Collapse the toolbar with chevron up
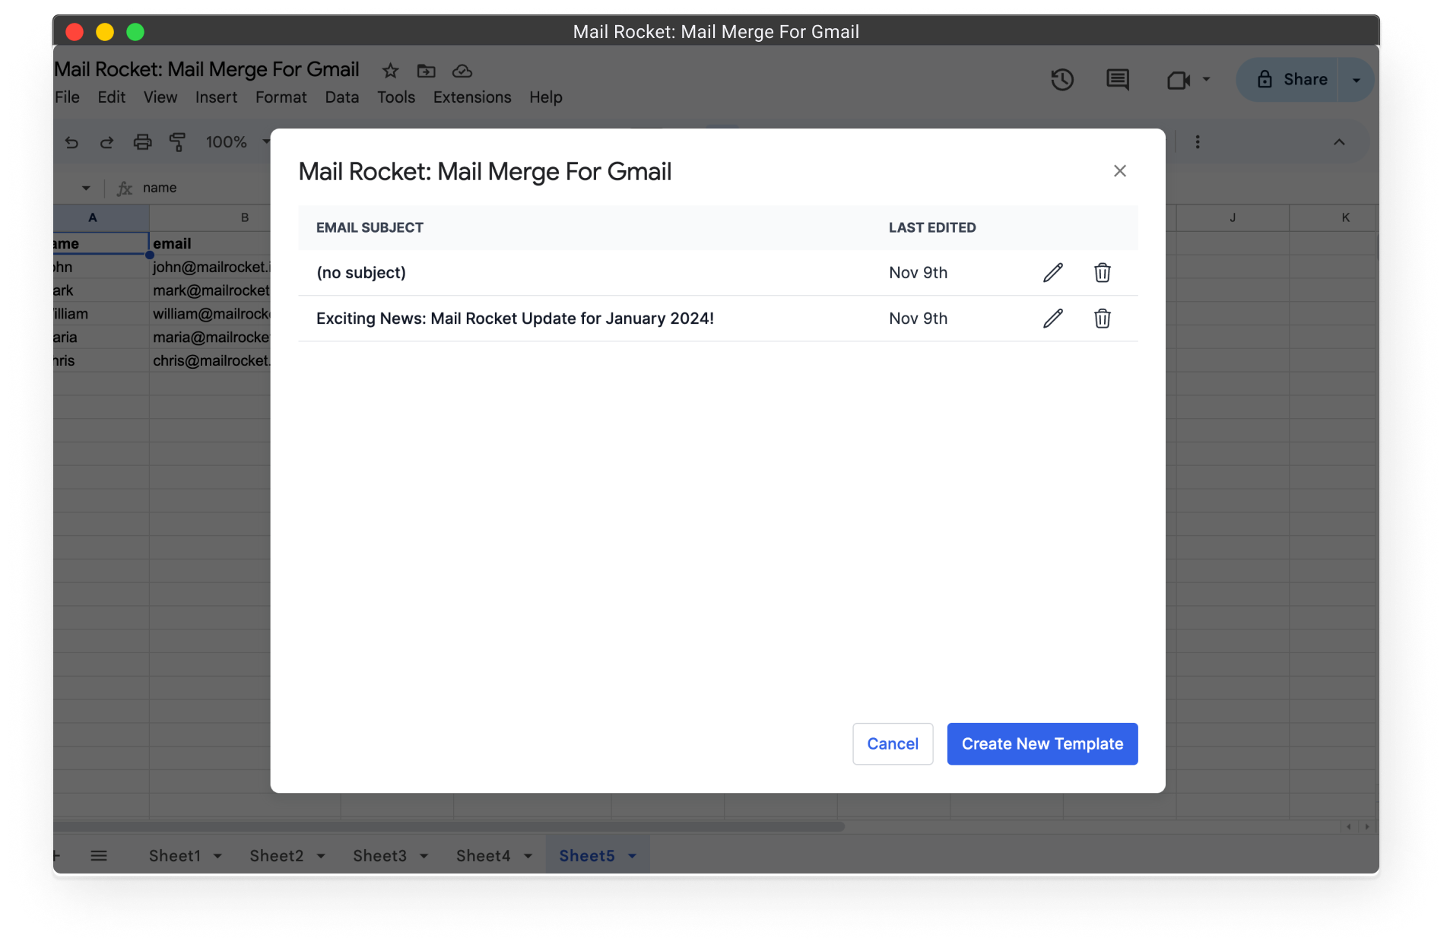Screen dimensions: 1447x948 coord(1339,142)
